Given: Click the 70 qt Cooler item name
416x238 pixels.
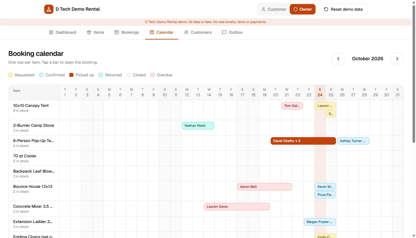Looking at the screenshot, I should coord(25,156).
